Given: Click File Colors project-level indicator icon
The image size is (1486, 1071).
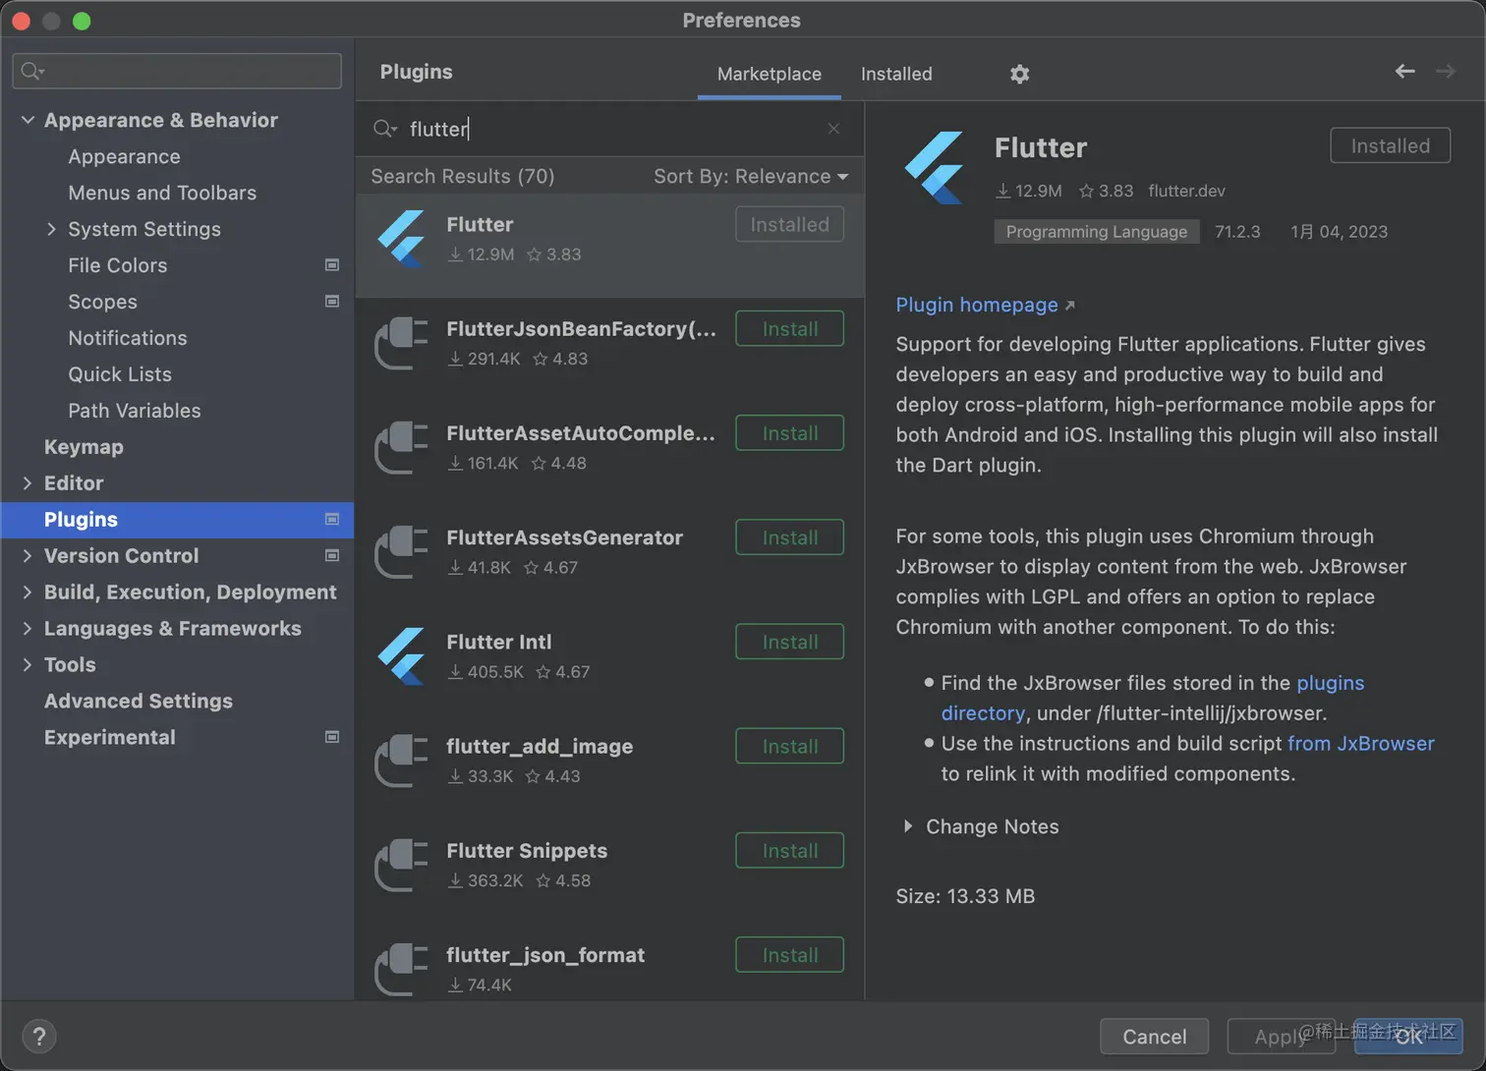Looking at the screenshot, I should coord(332,265).
